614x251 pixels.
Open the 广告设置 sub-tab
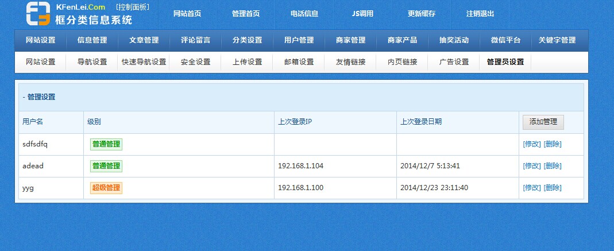454,62
